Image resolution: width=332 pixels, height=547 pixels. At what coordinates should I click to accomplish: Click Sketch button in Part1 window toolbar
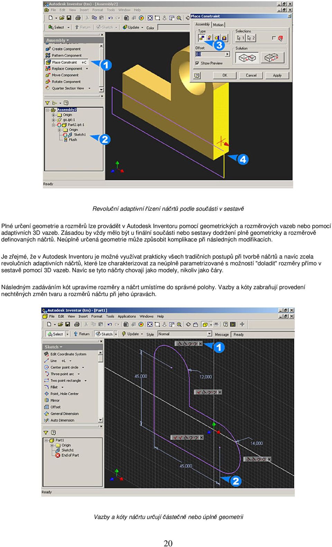point(104,334)
